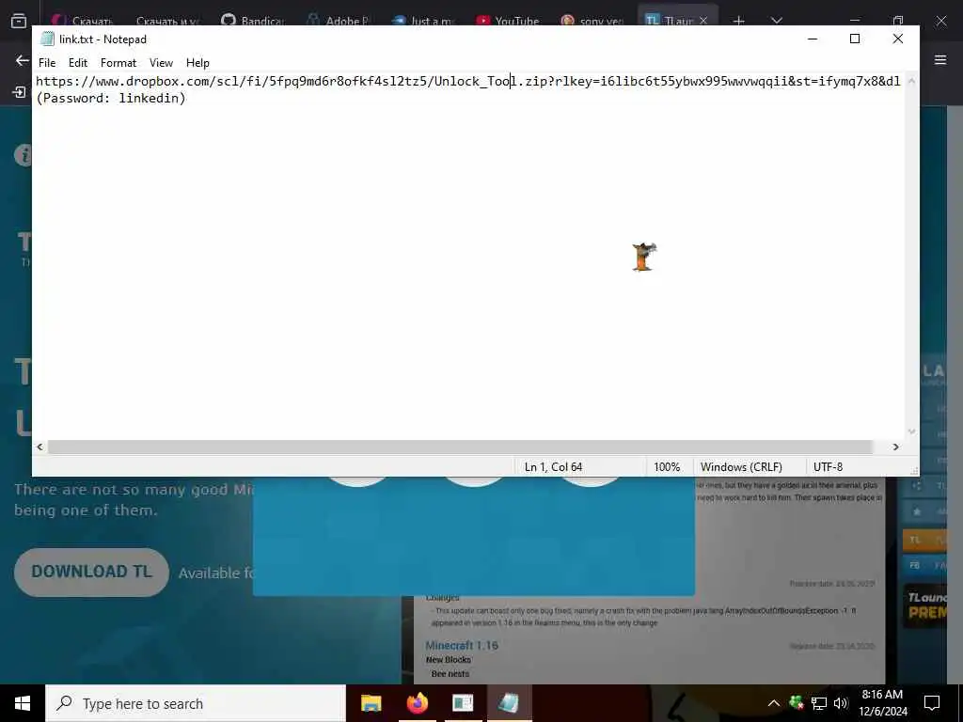Click the orange TL sidebar button
This screenshot has width=963, height=722.
click(925, 540)
